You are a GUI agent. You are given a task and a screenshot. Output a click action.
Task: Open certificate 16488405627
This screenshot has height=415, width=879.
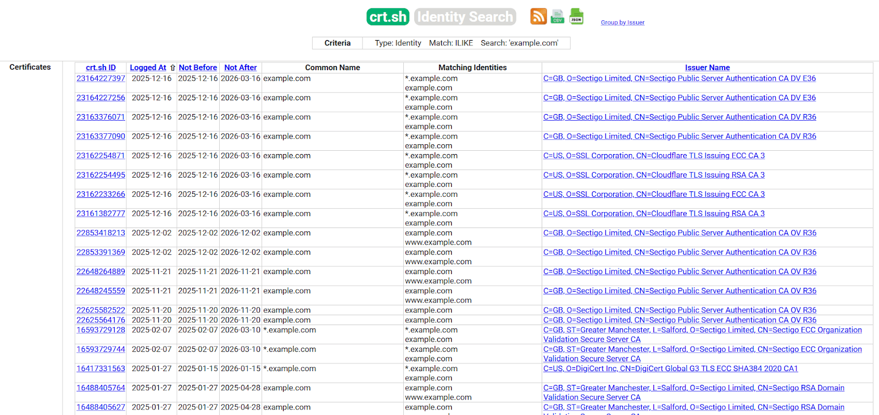(101, 407)
